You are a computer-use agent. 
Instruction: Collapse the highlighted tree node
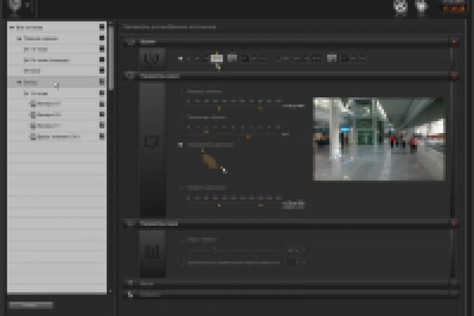[19, 82]
